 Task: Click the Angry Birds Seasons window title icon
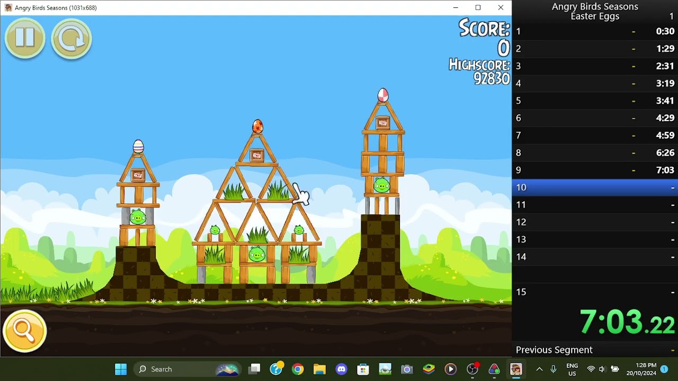(x=8, y=7)
